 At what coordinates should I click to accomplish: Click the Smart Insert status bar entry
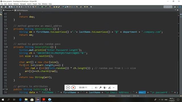coord(126,96)
